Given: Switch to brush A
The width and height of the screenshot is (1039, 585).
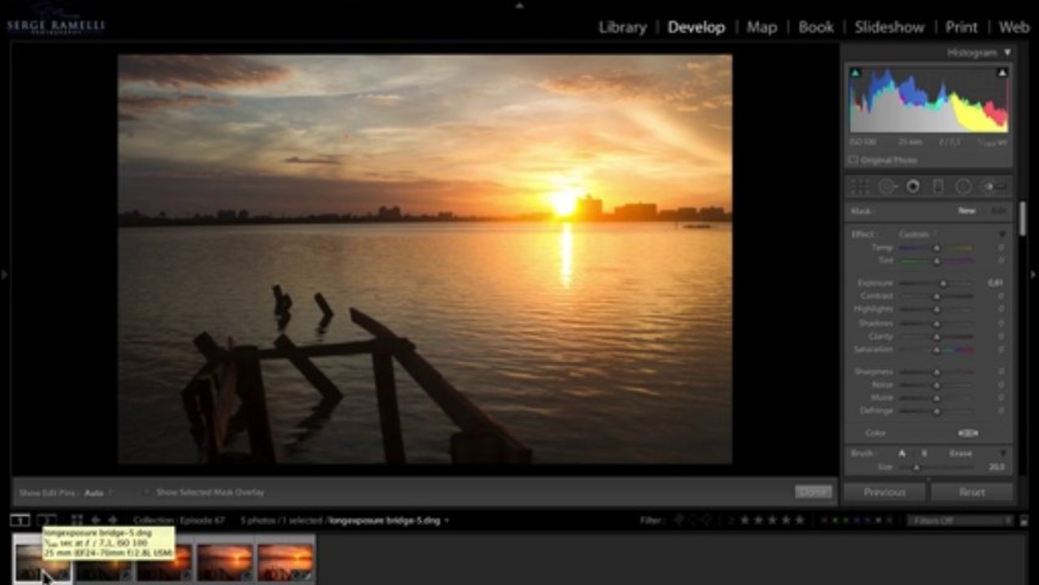Looking at the screenshot, I should tap(902, 453).
